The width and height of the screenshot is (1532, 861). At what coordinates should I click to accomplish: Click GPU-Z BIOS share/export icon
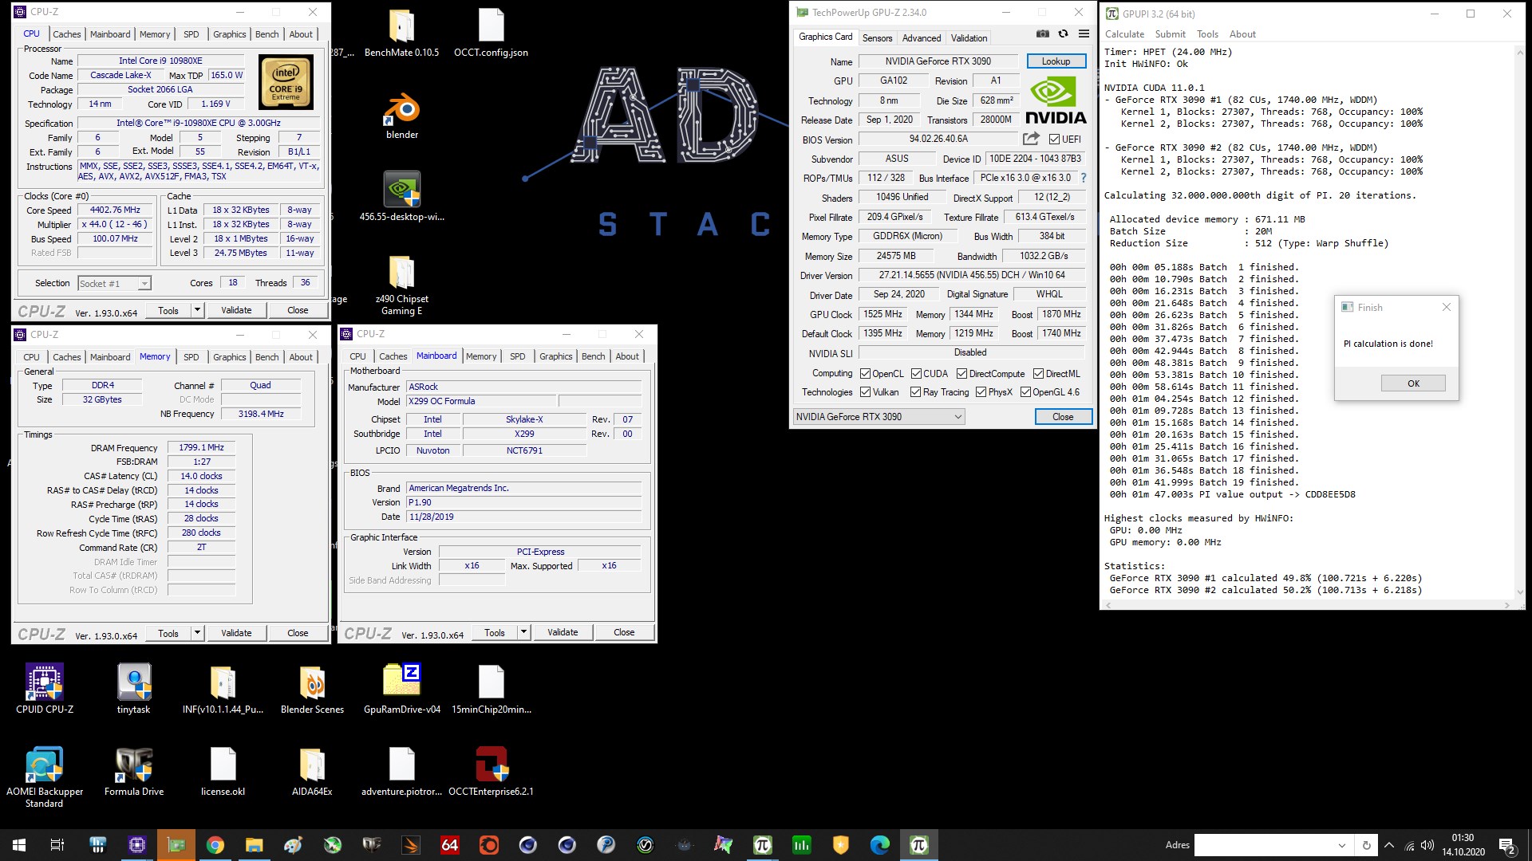1031,139
